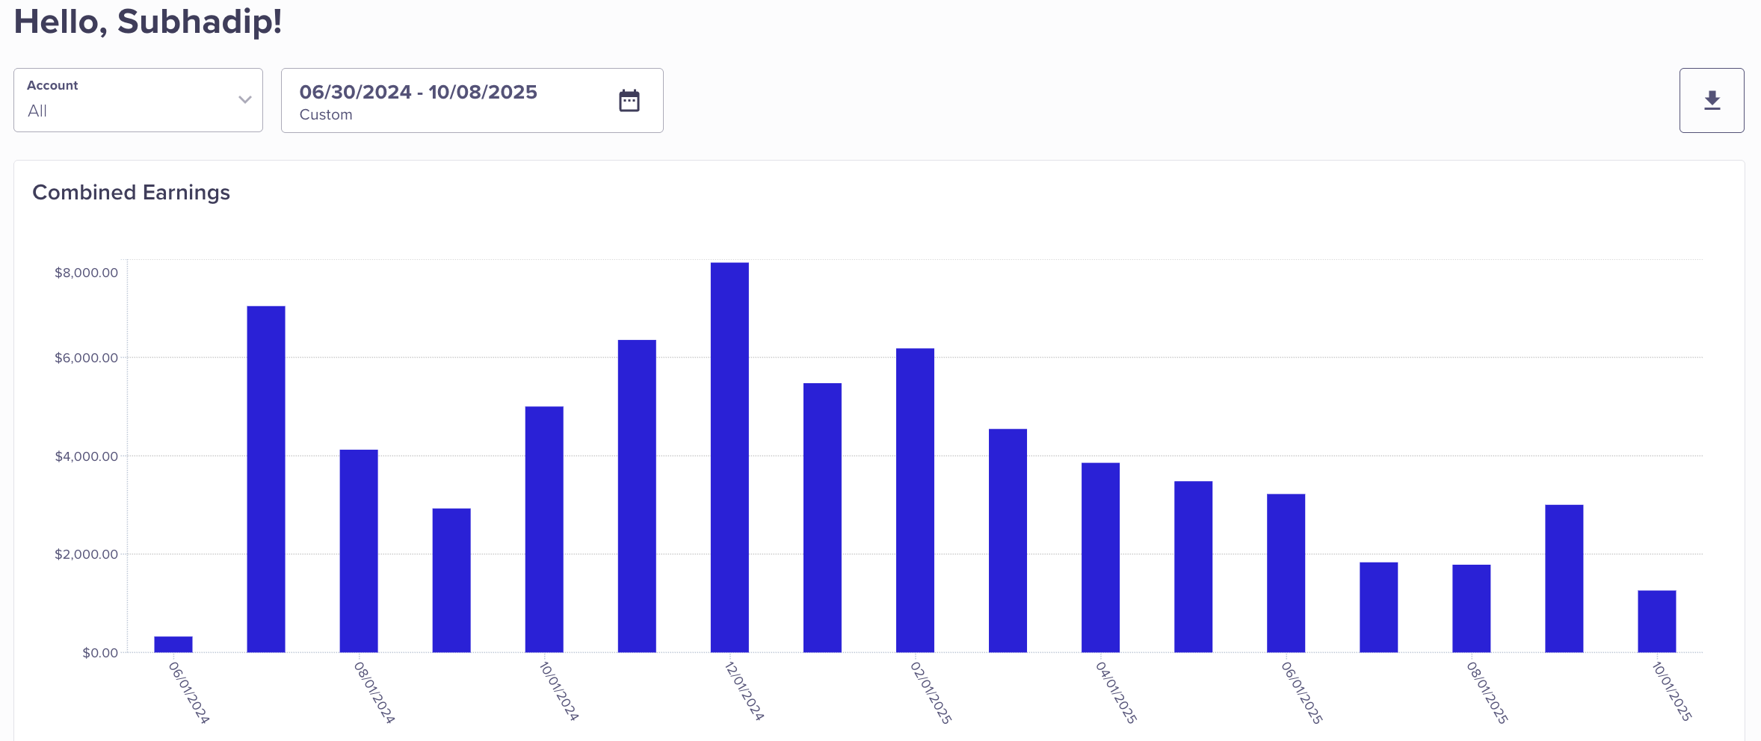Select the 04/01/2025 earnings bar
The image size is (1761, 741).
pos(1100,557)
